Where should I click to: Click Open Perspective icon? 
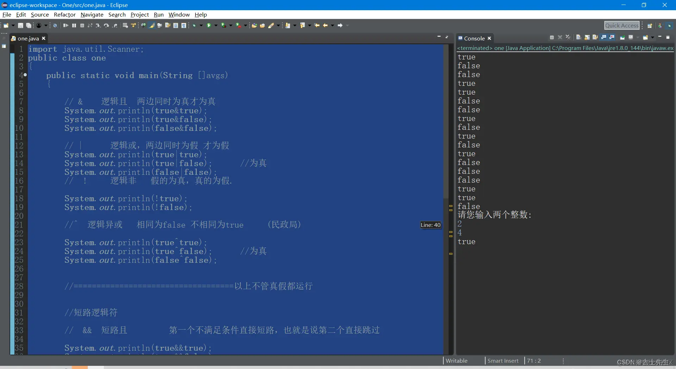(x=650, y=25)
